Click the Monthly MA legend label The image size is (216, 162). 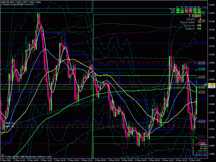click(x=201, y=155)
